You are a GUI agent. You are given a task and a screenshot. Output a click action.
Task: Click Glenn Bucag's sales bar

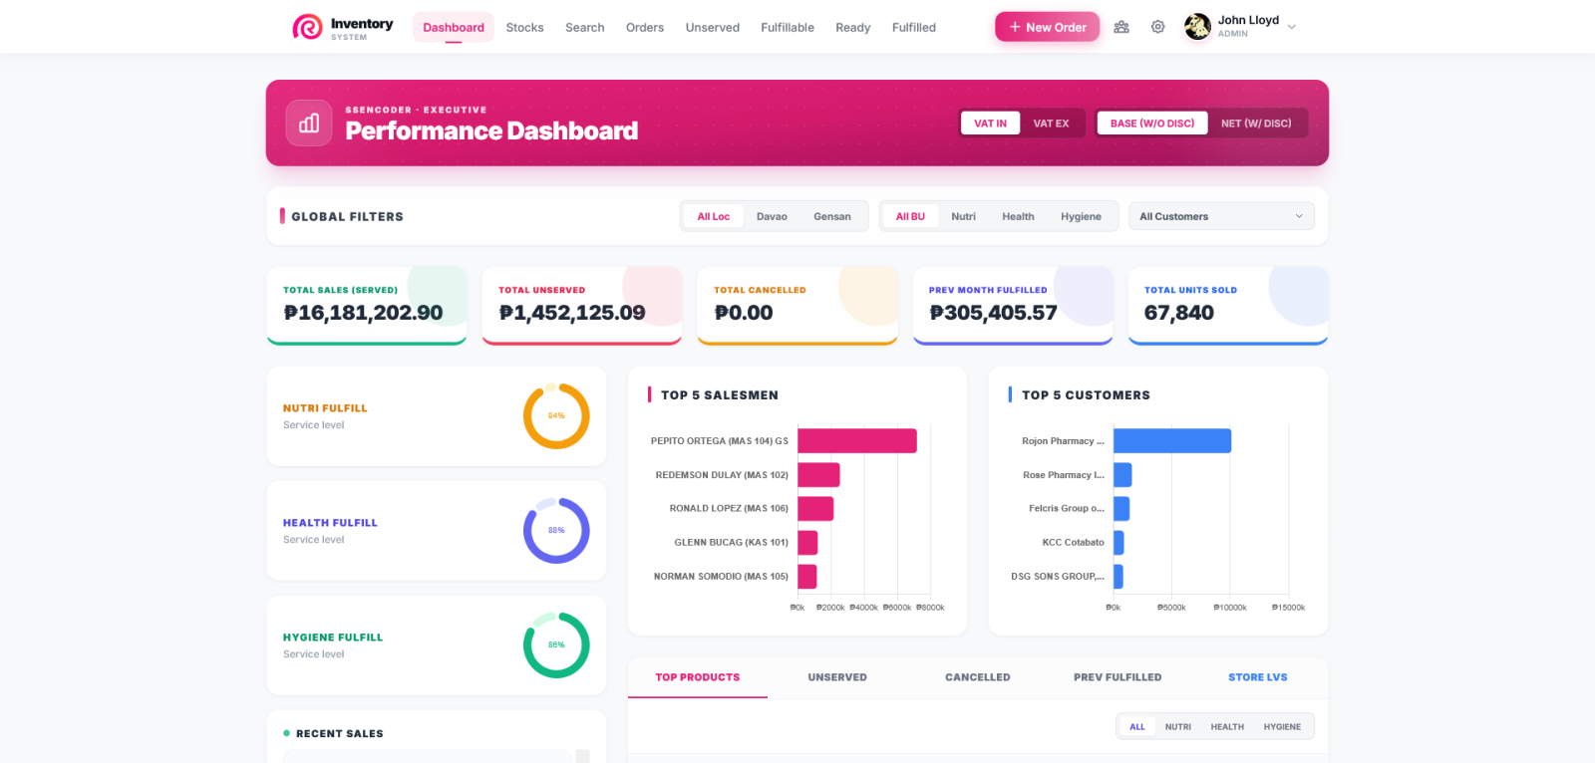point(807,543)
